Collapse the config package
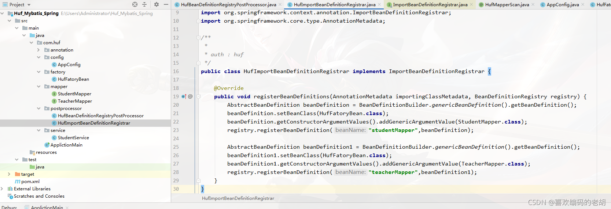 (38, 57)
